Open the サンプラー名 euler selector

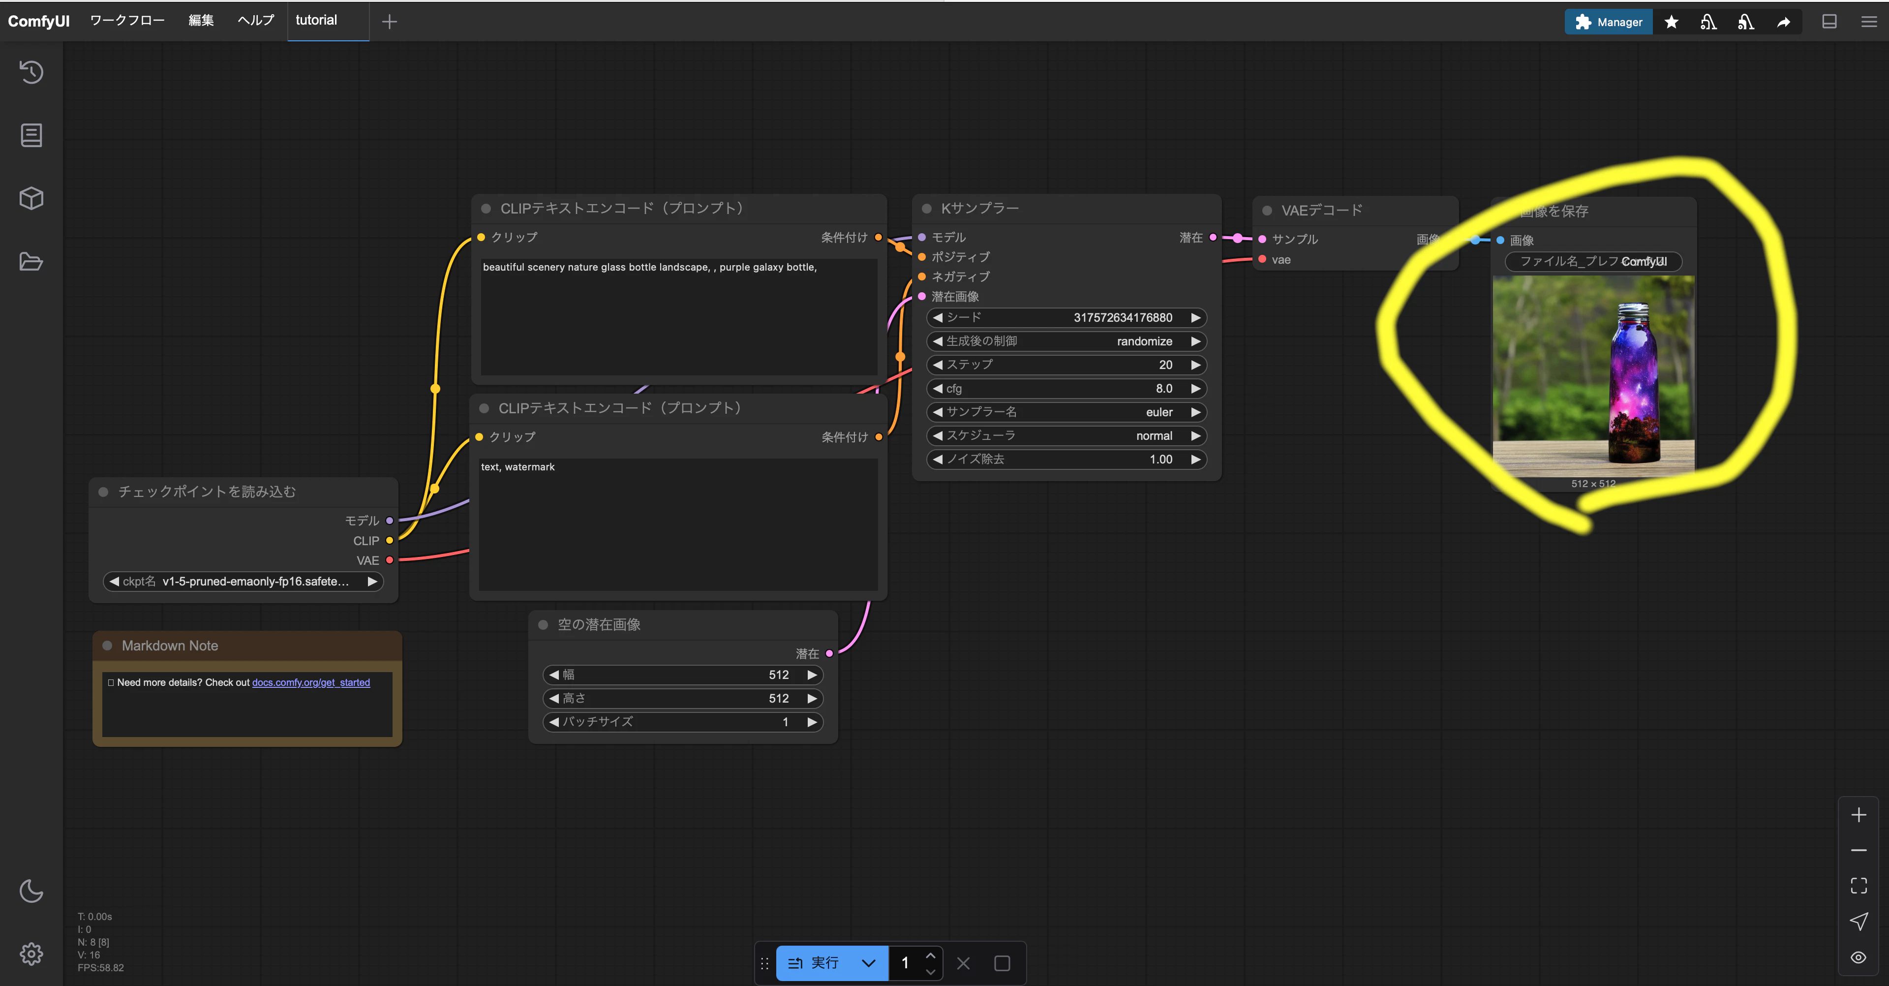click(x=1066, y=412)
